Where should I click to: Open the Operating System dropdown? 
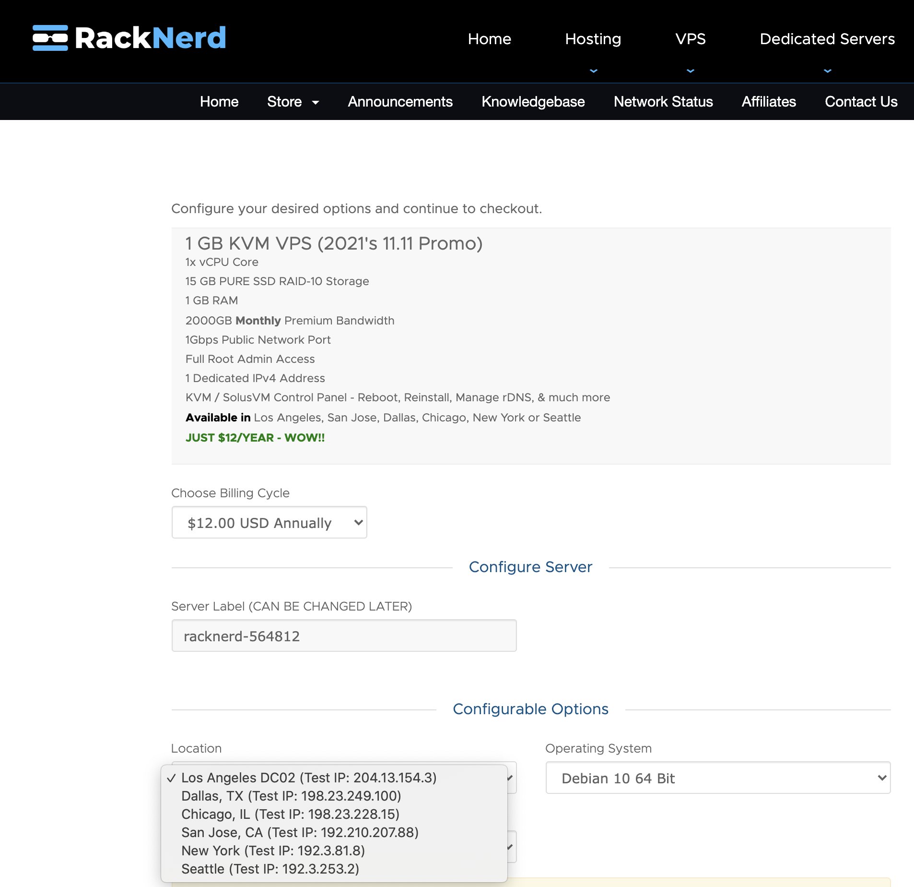coord(718,778)
